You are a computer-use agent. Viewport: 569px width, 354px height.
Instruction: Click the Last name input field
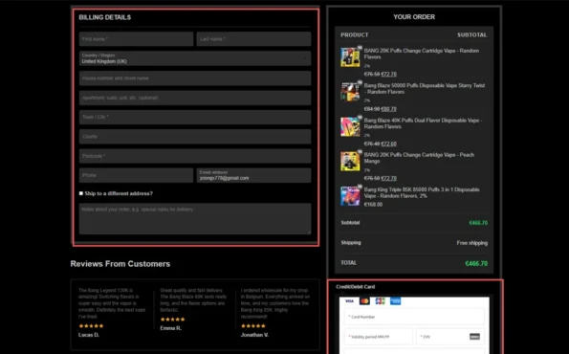[x=253, y=39]
